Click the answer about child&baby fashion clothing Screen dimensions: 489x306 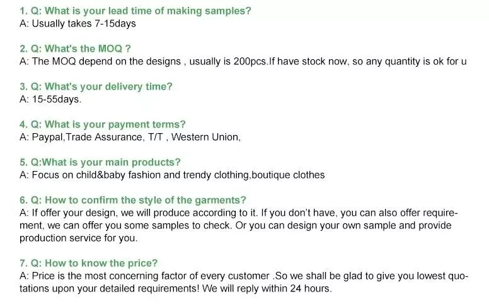[x=172, y=175]
